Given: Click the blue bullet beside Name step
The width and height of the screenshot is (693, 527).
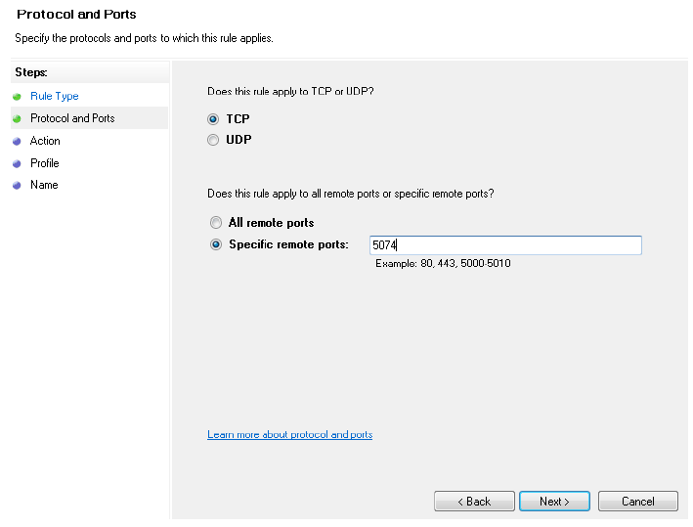Looking at the screenshot, I should [x=17, y=186].
